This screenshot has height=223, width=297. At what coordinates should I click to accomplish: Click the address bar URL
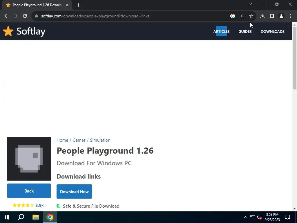pyautogui.click(x=95, y=16)
